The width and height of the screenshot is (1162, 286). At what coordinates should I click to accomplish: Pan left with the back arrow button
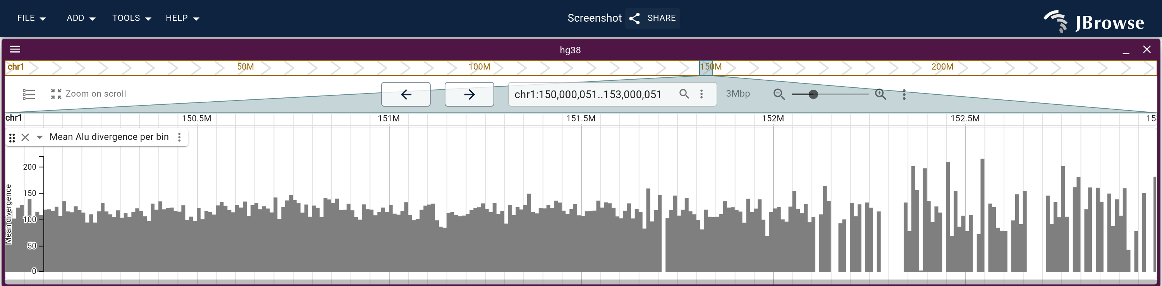click(406, 94)
